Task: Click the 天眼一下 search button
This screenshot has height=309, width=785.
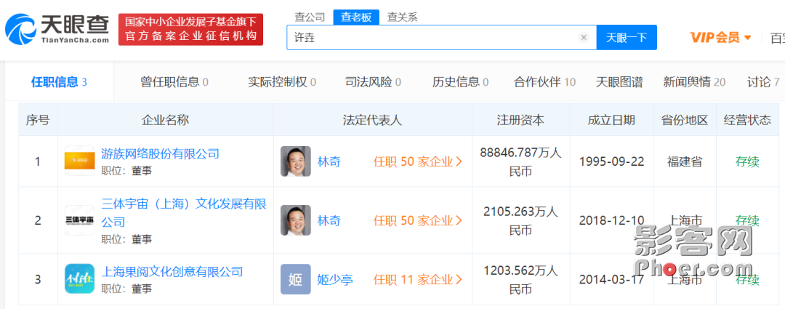Action: click(x=627, y=38)
